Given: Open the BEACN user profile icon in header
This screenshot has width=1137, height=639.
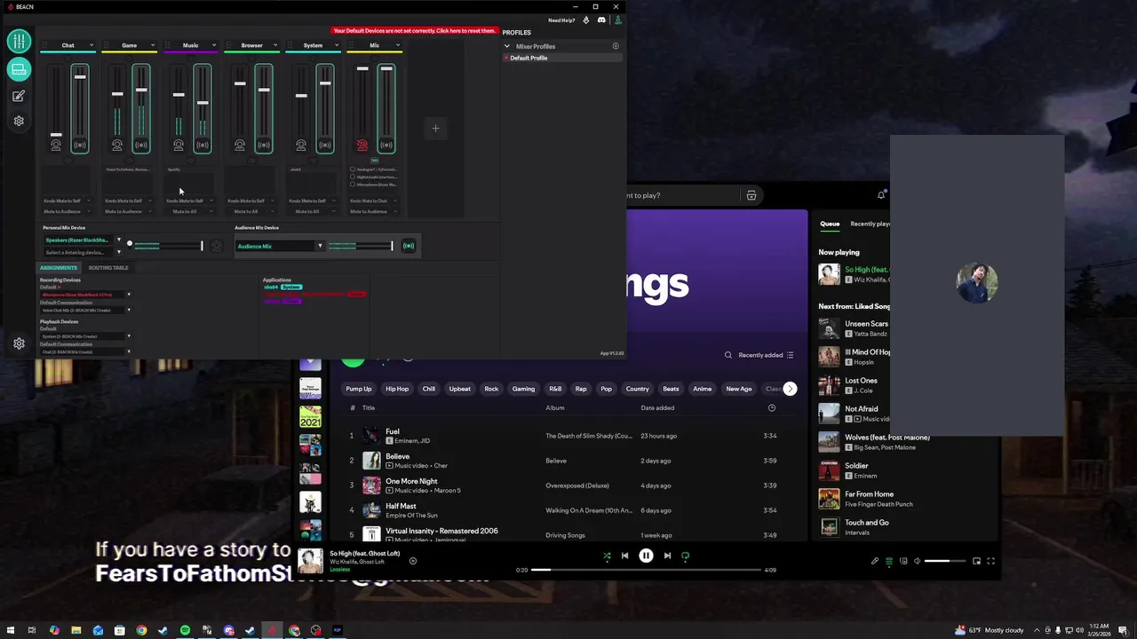Looking at the screenshot, I should click(x=618, y=20).
